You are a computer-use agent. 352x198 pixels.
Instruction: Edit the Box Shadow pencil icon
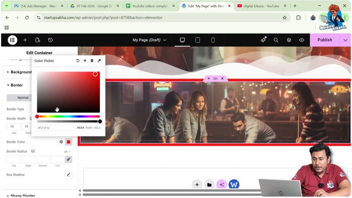coord(68,175)
